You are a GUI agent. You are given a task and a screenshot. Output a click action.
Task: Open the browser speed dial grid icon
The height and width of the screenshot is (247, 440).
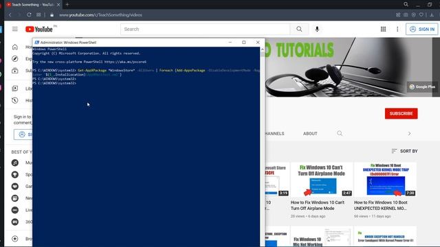pyautogui.click(x=38, y=15)
